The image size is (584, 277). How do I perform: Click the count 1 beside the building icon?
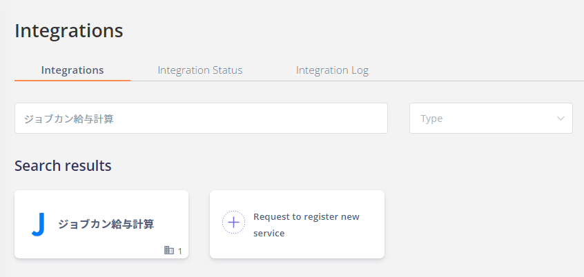180,252
